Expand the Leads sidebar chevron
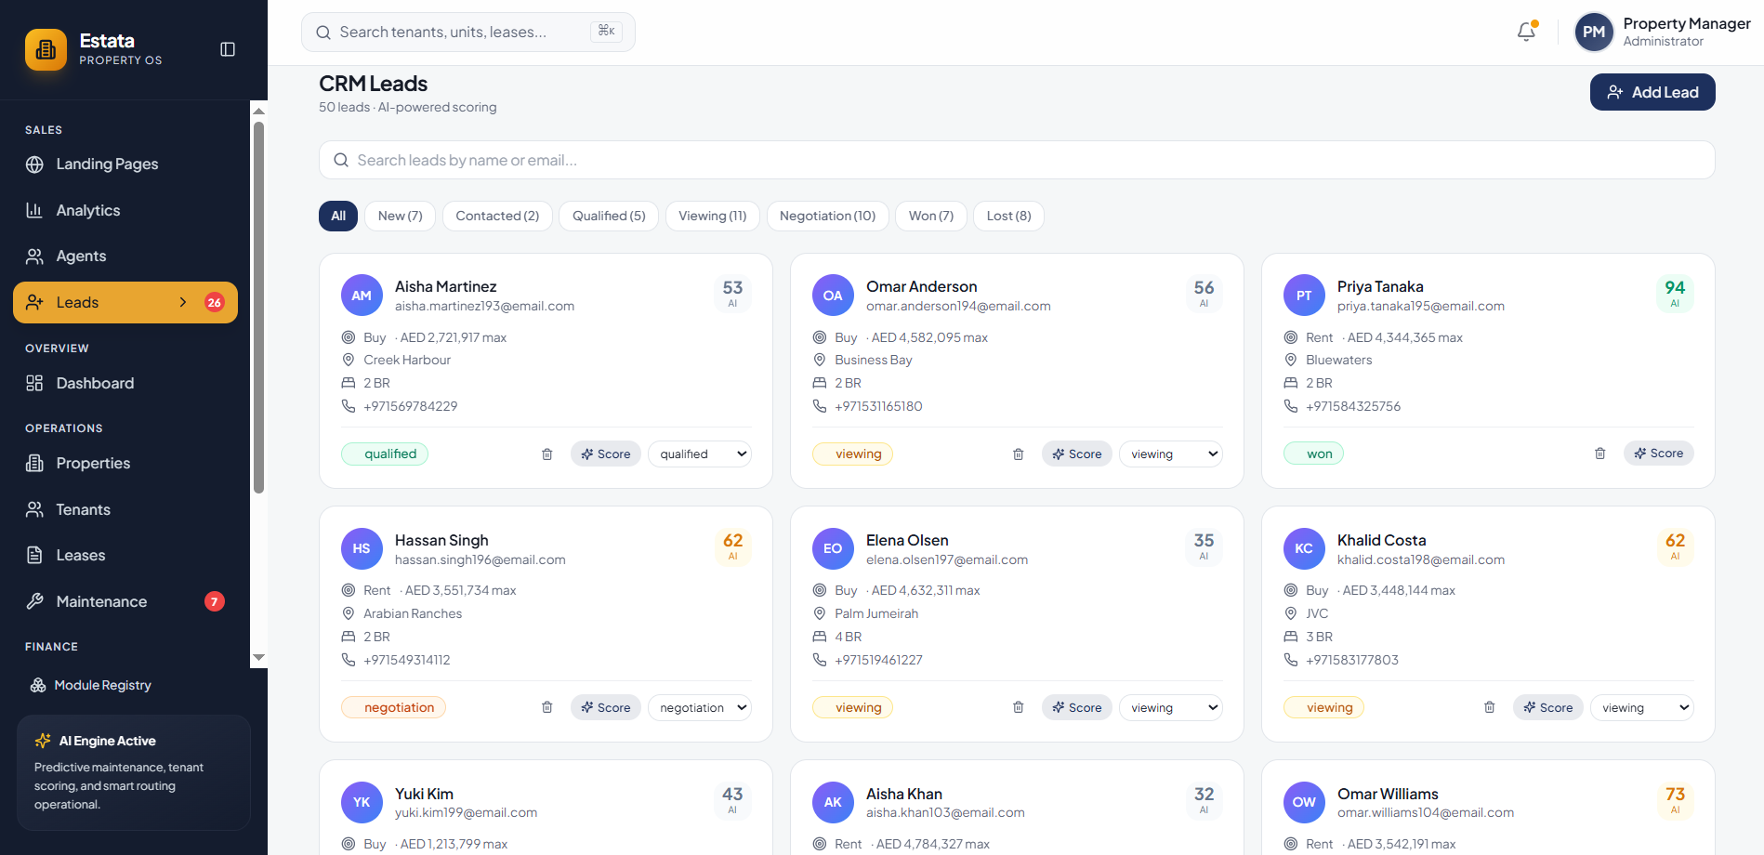 tap(183, 302)
